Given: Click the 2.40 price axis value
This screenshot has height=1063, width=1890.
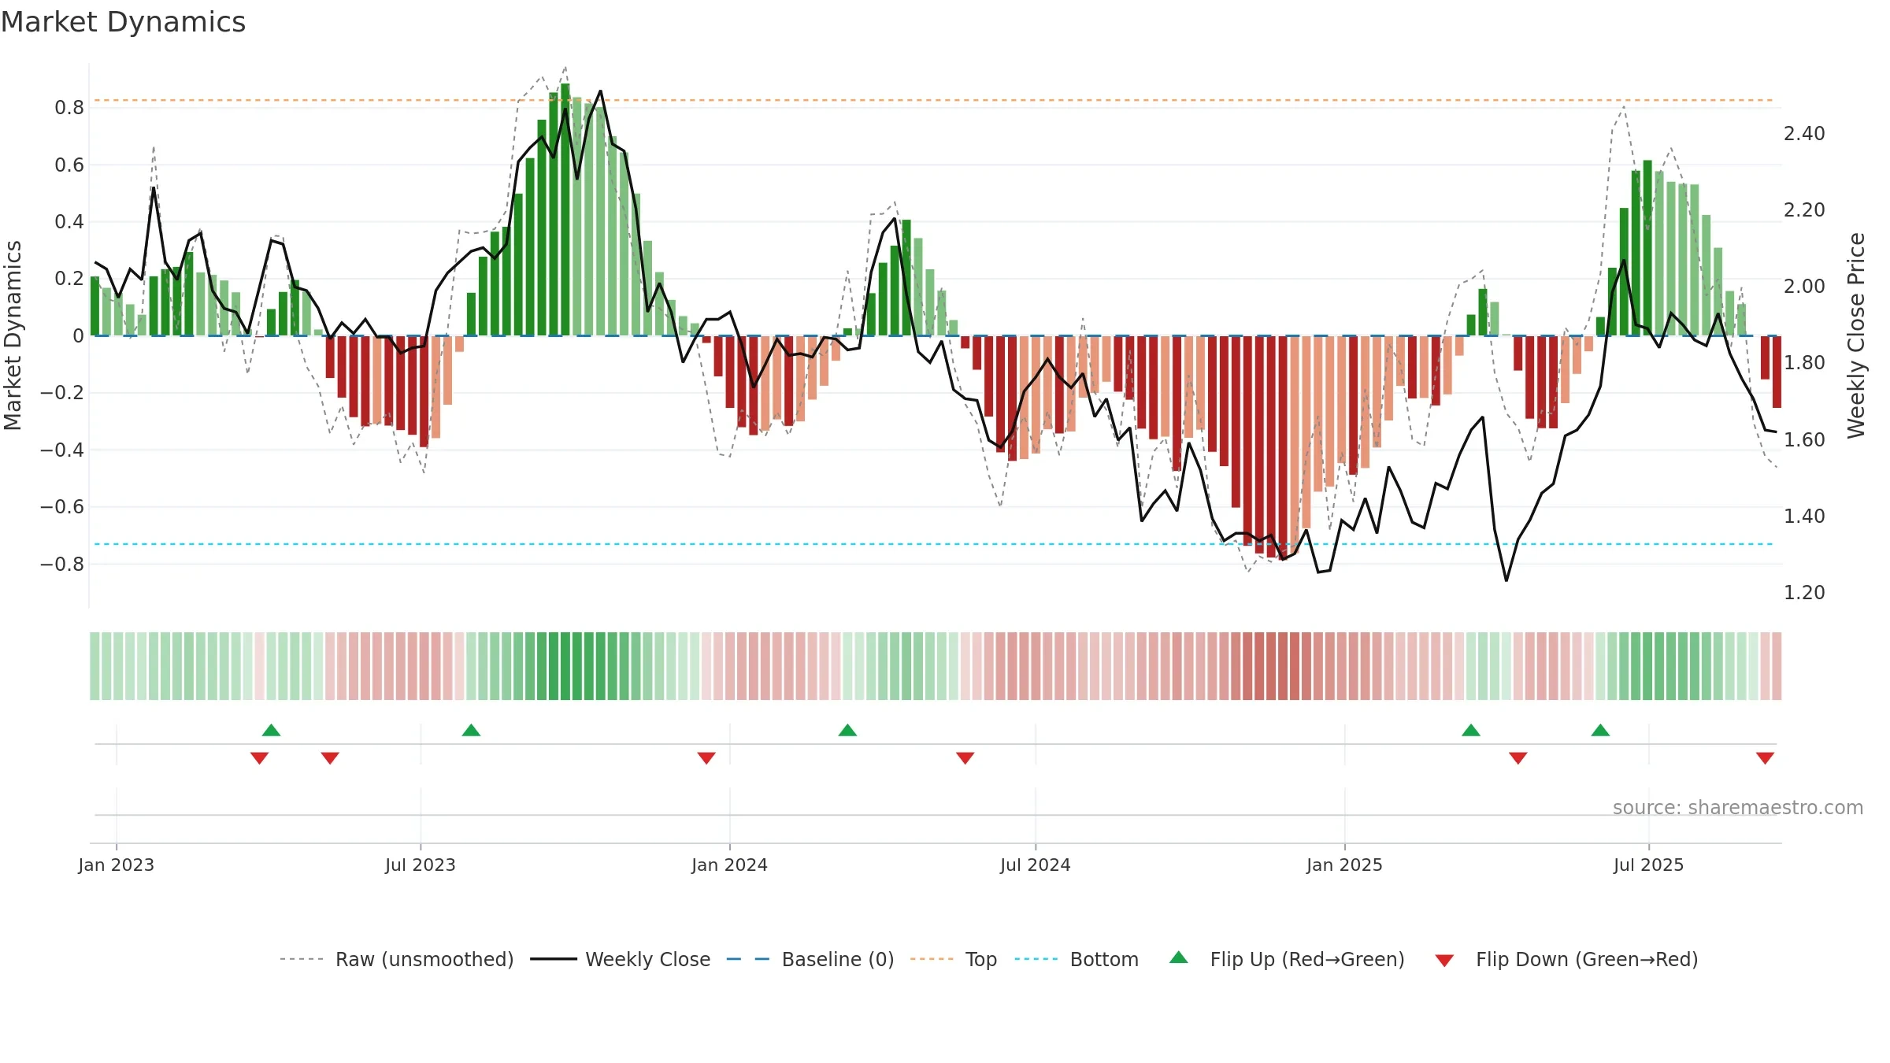Looking at the screenshot, I should coord(1804,134).
